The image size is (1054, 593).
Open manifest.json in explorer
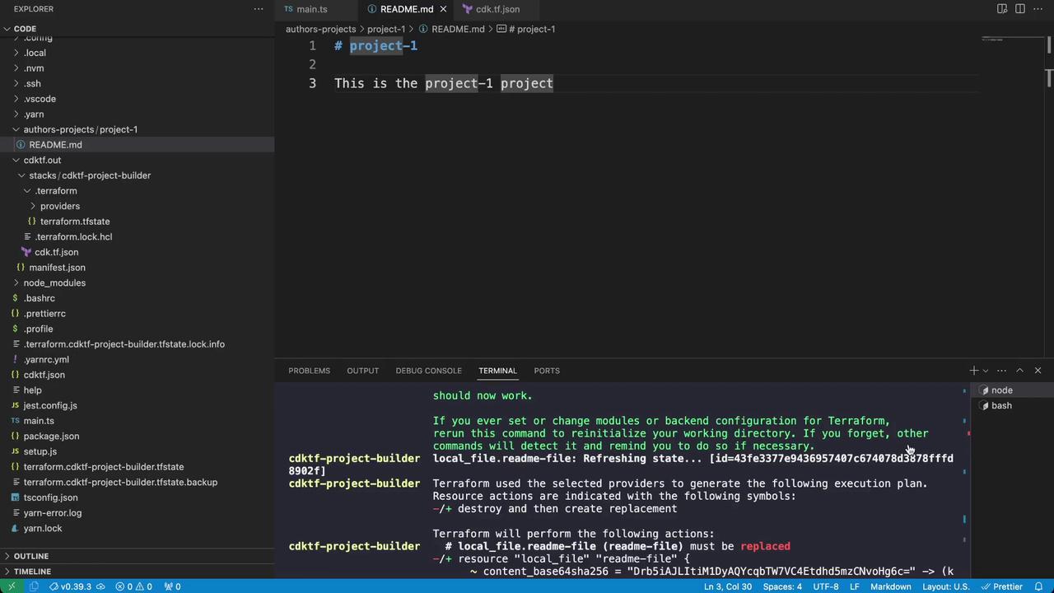point(57,268)
